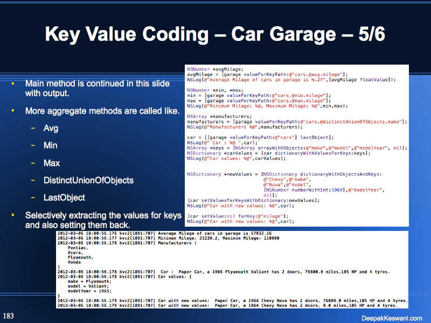Viewport: 431px width, 323px height.
Task: Click the 'More aggregate methods' bullet text
Action: tap(102, 111)
